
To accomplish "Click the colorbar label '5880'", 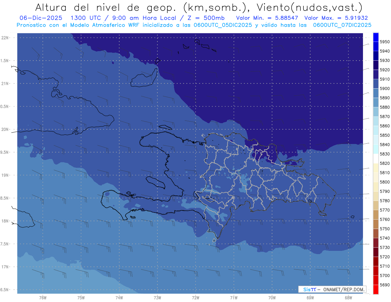I will [384, 107].
